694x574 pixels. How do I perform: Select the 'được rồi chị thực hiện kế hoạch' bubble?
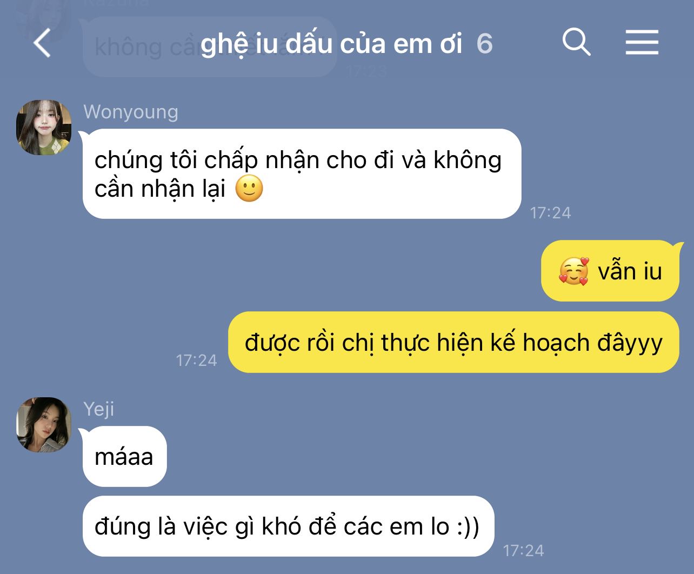click(453, 342)
